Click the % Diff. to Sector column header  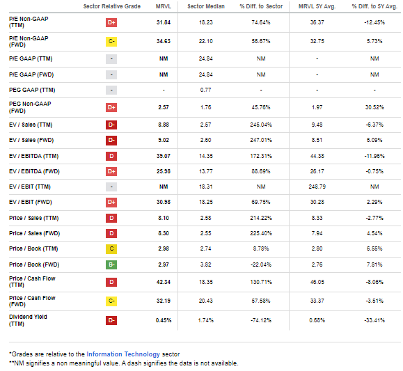(x=261, y=6)
